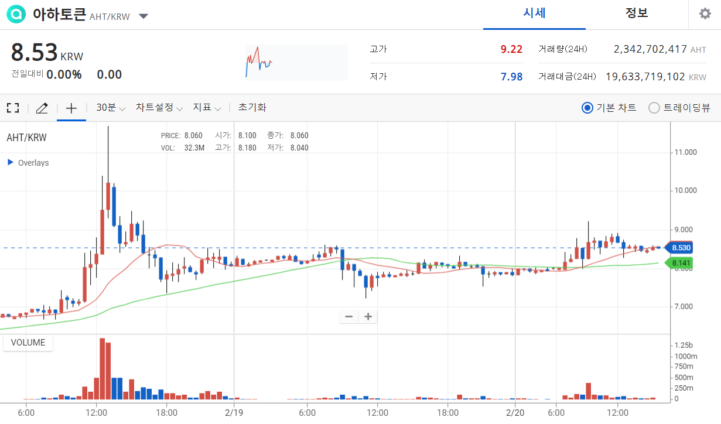
Task: Select the 트레이딩뷰 radio button
Action: coord(654,108)
